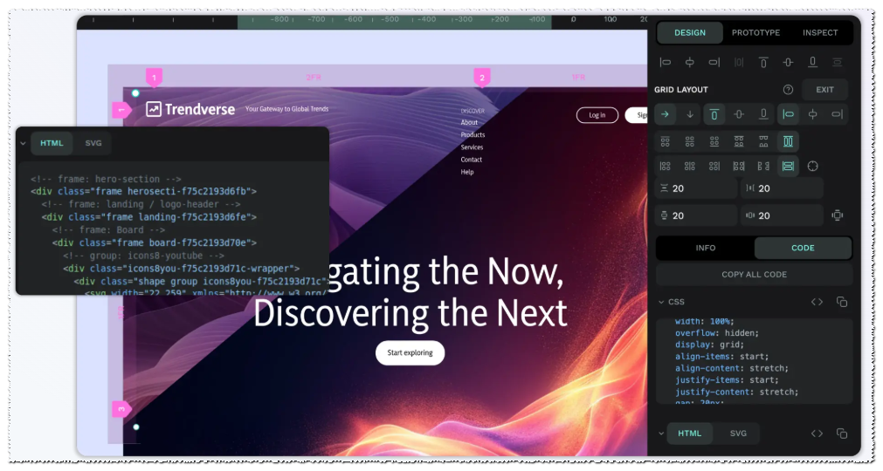Set align-items to center in grid layout
Image resolution: width=883 pixels, height=471 pixels.
(x=739, y=114)
